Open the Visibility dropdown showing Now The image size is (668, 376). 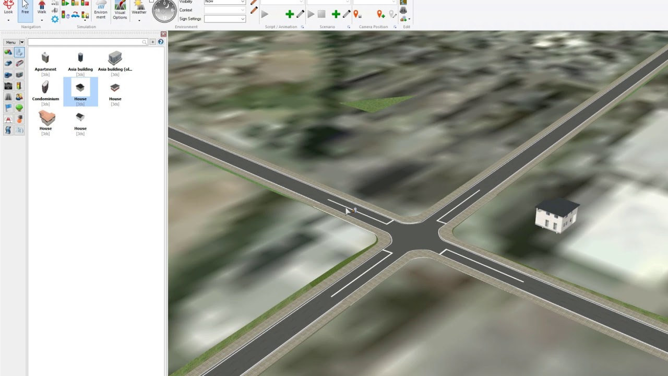[x=224, y=2]
